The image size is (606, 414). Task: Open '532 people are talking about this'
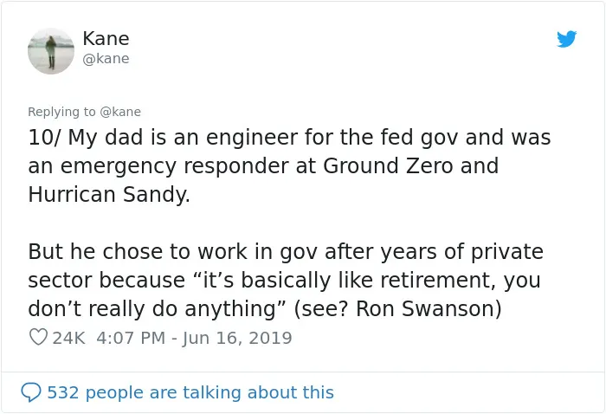click(x=190, y=392)
